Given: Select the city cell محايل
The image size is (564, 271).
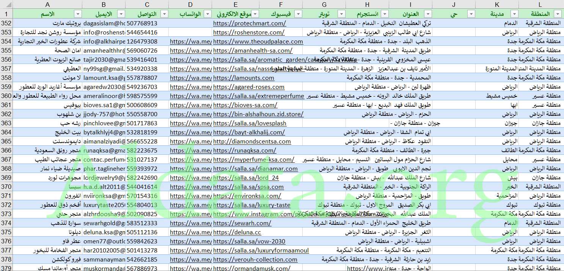Looking at the screenshot, I should point(497,159).
